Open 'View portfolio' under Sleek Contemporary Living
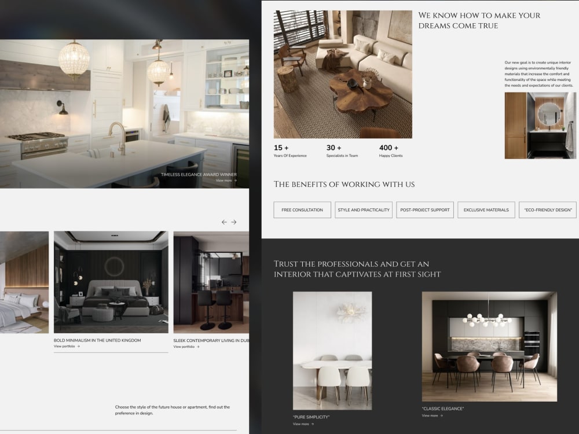 (186, 347)
